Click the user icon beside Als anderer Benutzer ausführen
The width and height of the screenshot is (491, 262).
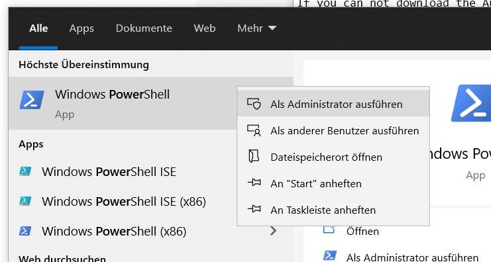tap(254, 130)
